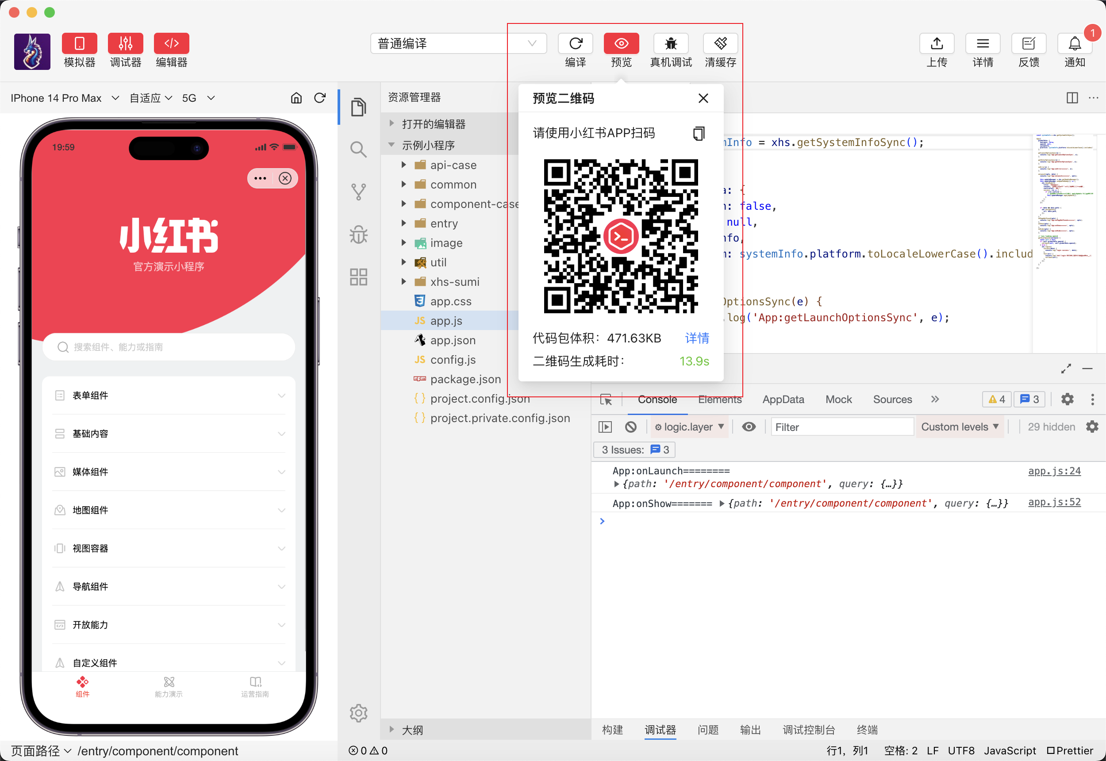Show more devtools tabs chevron

pyautogui.click(x=935, y=400)
